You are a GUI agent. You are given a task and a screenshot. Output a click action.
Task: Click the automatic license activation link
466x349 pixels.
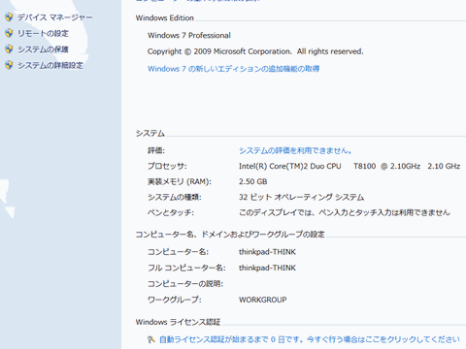pos(310,339)
